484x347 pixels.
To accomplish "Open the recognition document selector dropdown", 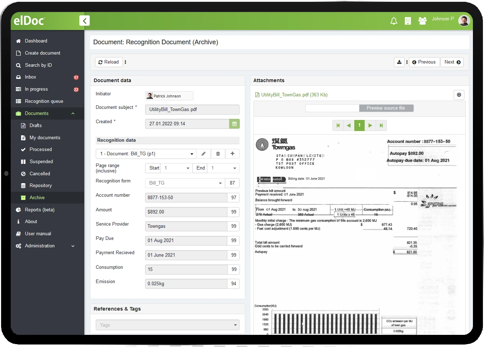I will (146, 154).
